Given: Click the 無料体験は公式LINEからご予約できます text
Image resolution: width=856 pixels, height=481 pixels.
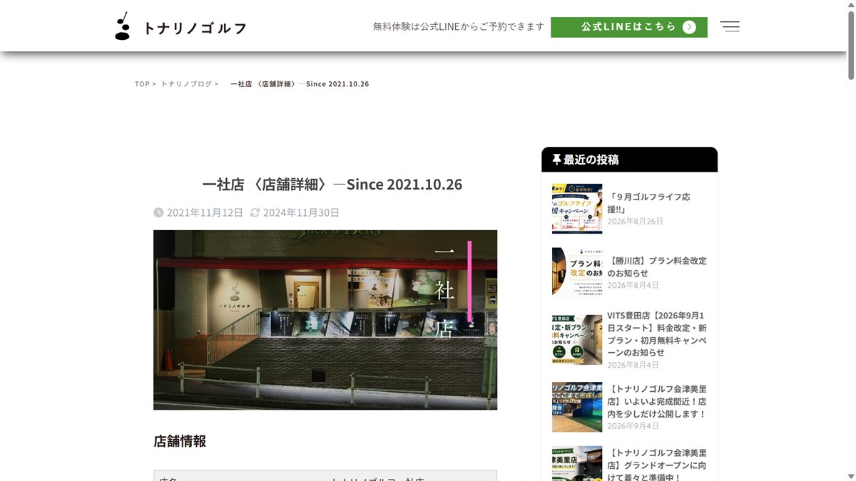Looking at the screenshot, I should point(459,27).
